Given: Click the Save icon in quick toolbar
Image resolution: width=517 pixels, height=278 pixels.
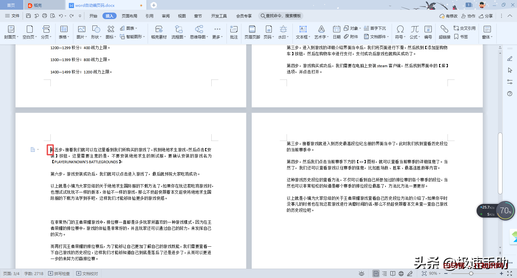Looking at the screenshot, I should [28, 16].
